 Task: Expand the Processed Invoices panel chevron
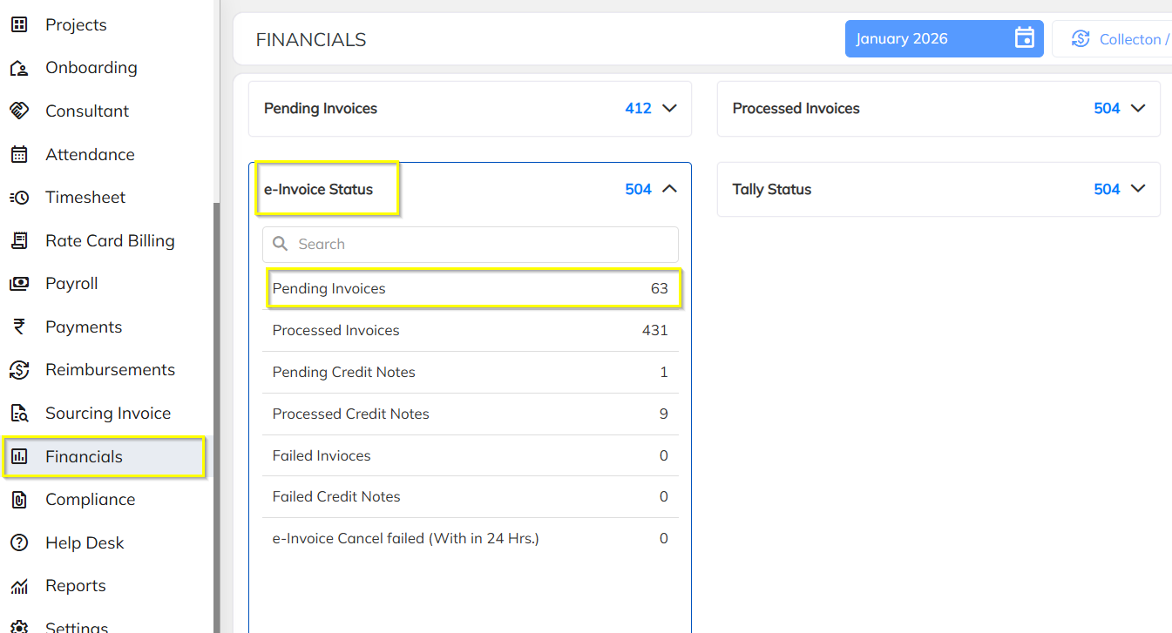click(1138, 109)
